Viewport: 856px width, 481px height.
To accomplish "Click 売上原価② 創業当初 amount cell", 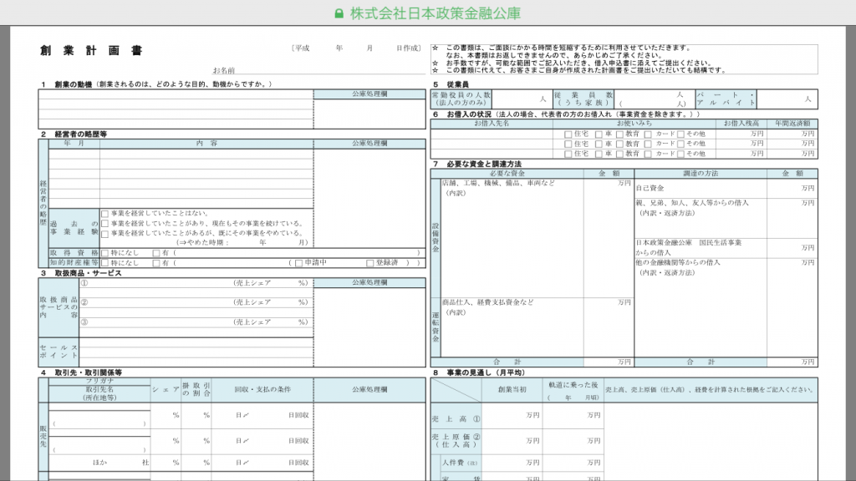I will coord(512,441).
